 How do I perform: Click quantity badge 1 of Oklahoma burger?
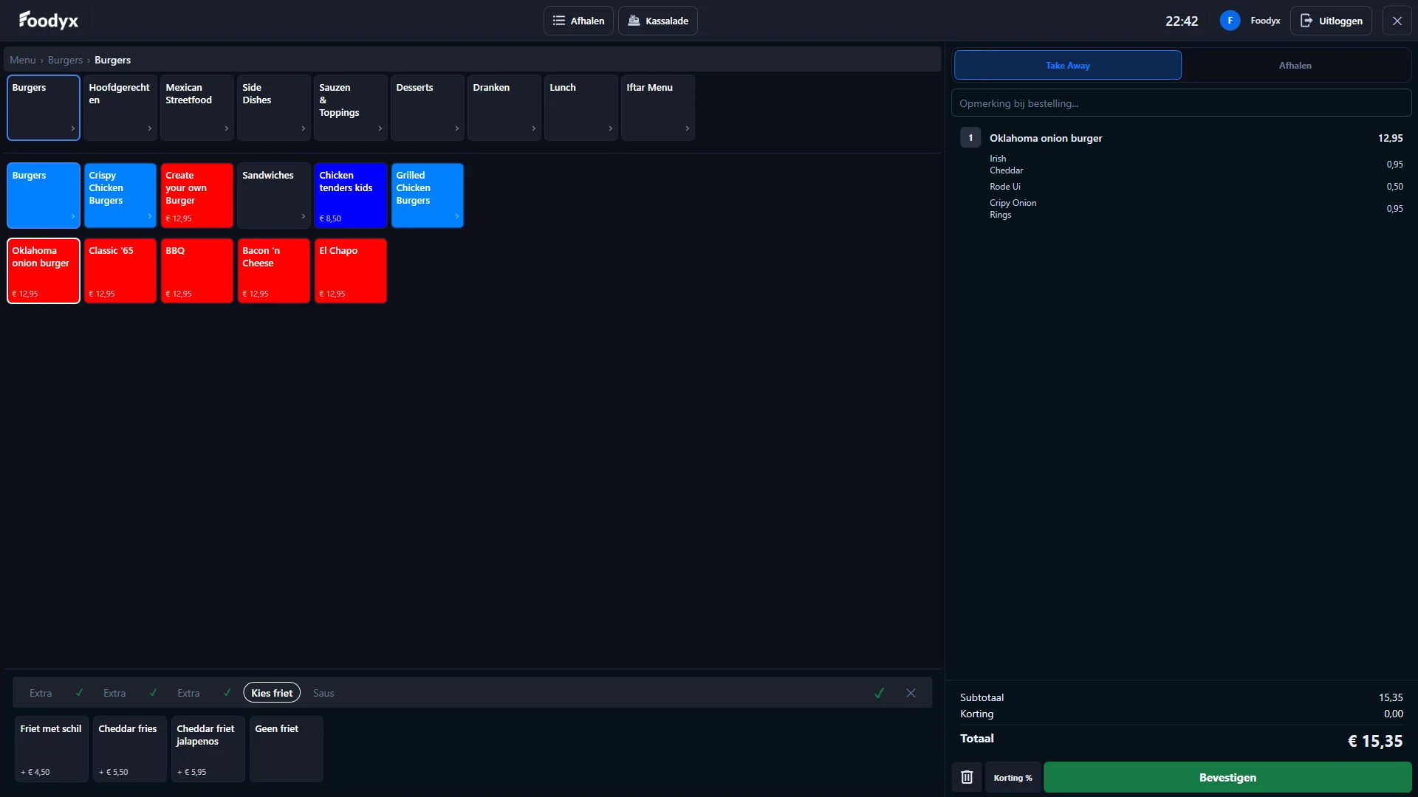point(970,138)
